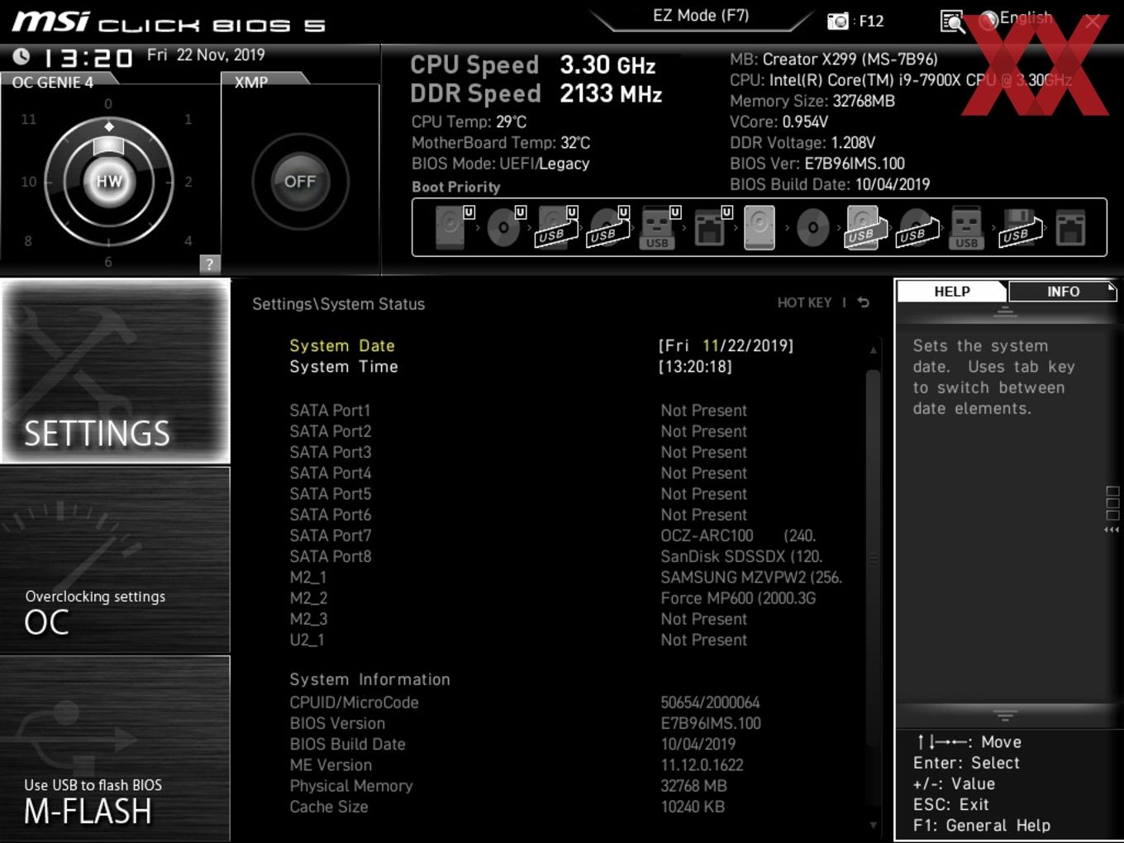Viewport: 1124px width, 843px height.
Task: Collapse the right side panel with the triple-arrow handle
Action: pos(1112,530)
